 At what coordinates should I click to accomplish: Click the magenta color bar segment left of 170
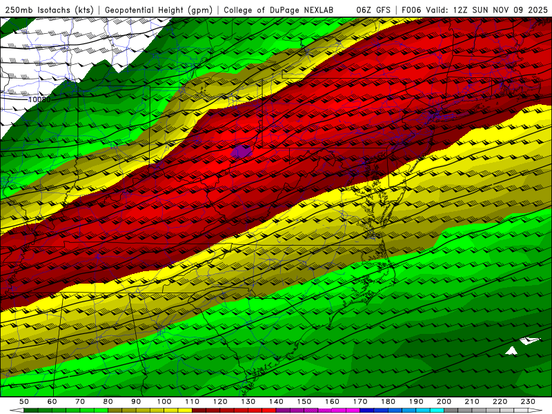pos(353,411)
